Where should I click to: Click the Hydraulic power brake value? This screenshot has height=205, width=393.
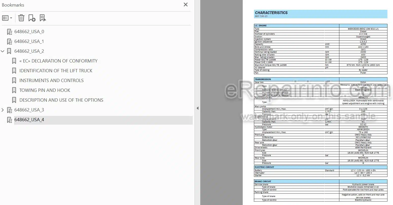363,184
